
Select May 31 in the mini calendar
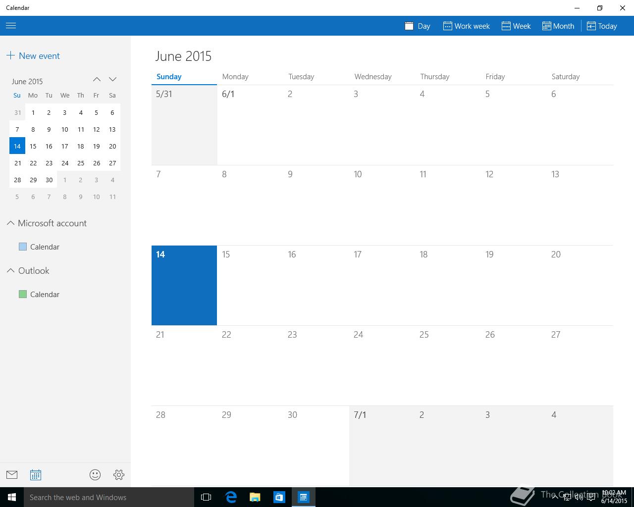click(17, 112)
